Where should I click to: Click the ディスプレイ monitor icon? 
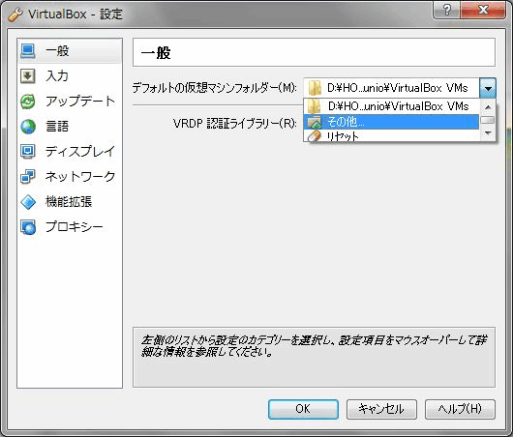(x=28, y=152)
